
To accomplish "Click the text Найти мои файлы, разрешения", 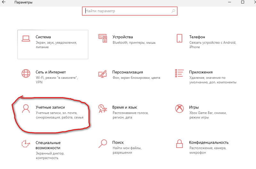I will [127, 150].
